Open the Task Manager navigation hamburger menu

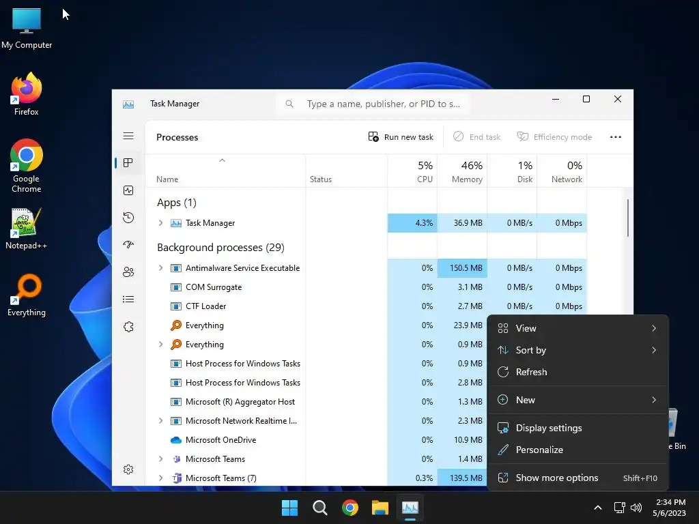click(x=128, y=136)
